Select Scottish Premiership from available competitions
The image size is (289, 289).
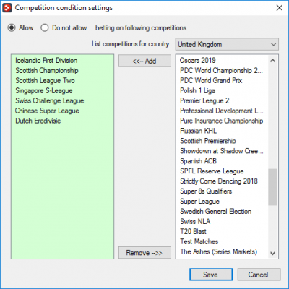[208, 141]
